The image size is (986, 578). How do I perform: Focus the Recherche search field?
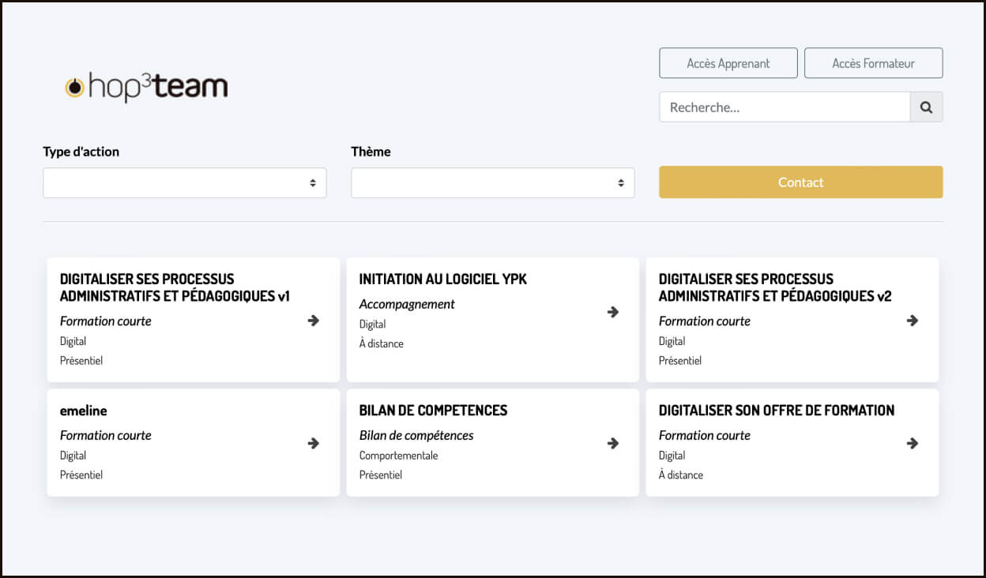[x=784, y=107]
